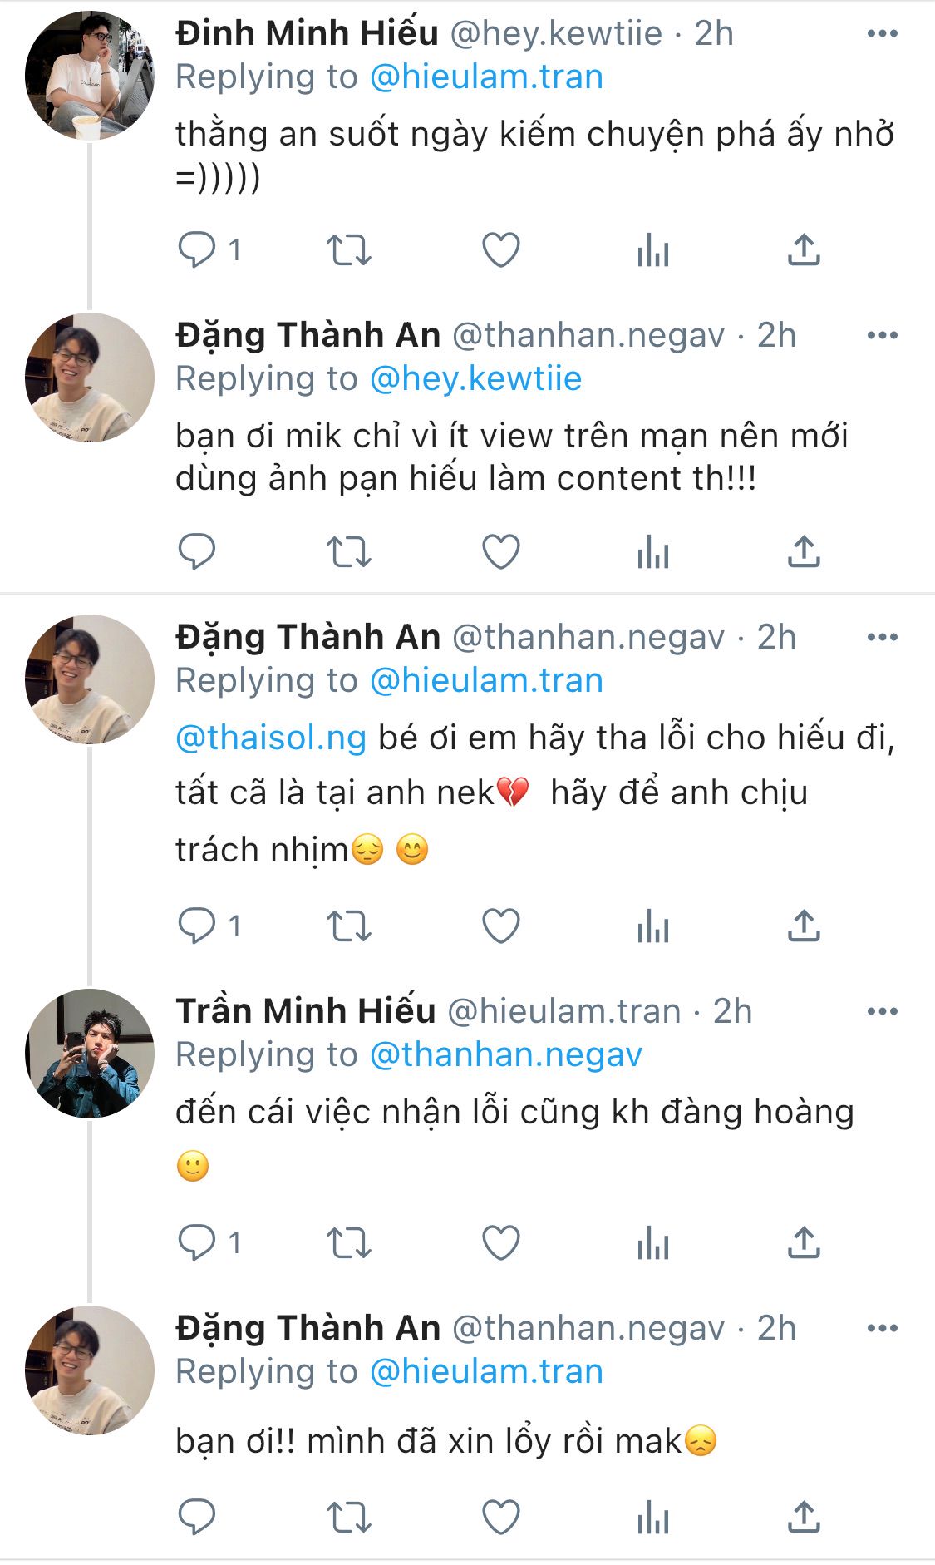Open more options on the last tweet
The image size is (935, 1565).
click(882, 1328)
